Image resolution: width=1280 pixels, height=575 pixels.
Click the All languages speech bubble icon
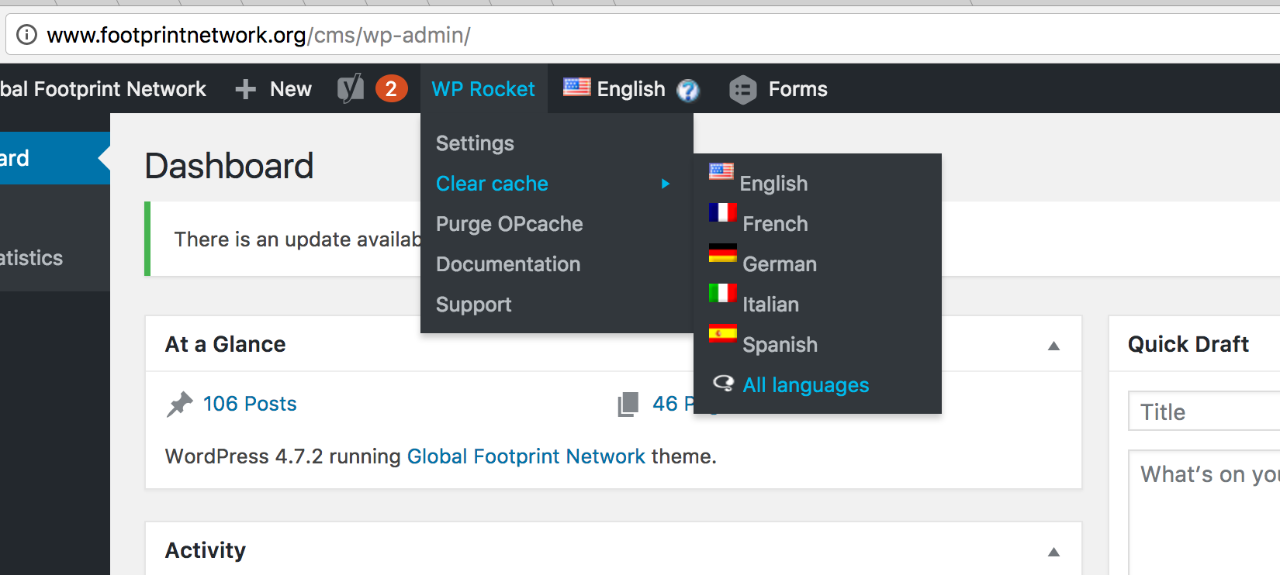[723, 383]
